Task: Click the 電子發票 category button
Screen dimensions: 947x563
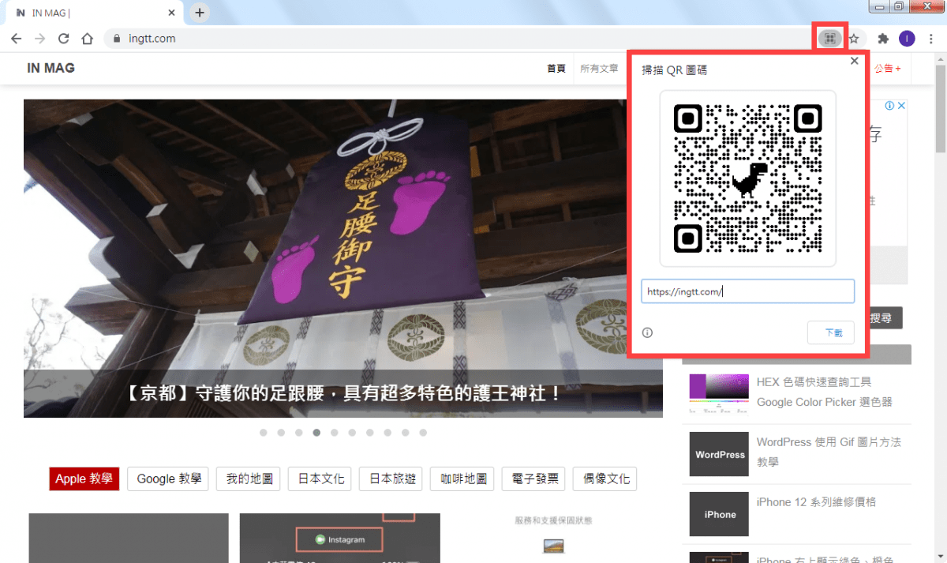Action: (x=534, y=479)
